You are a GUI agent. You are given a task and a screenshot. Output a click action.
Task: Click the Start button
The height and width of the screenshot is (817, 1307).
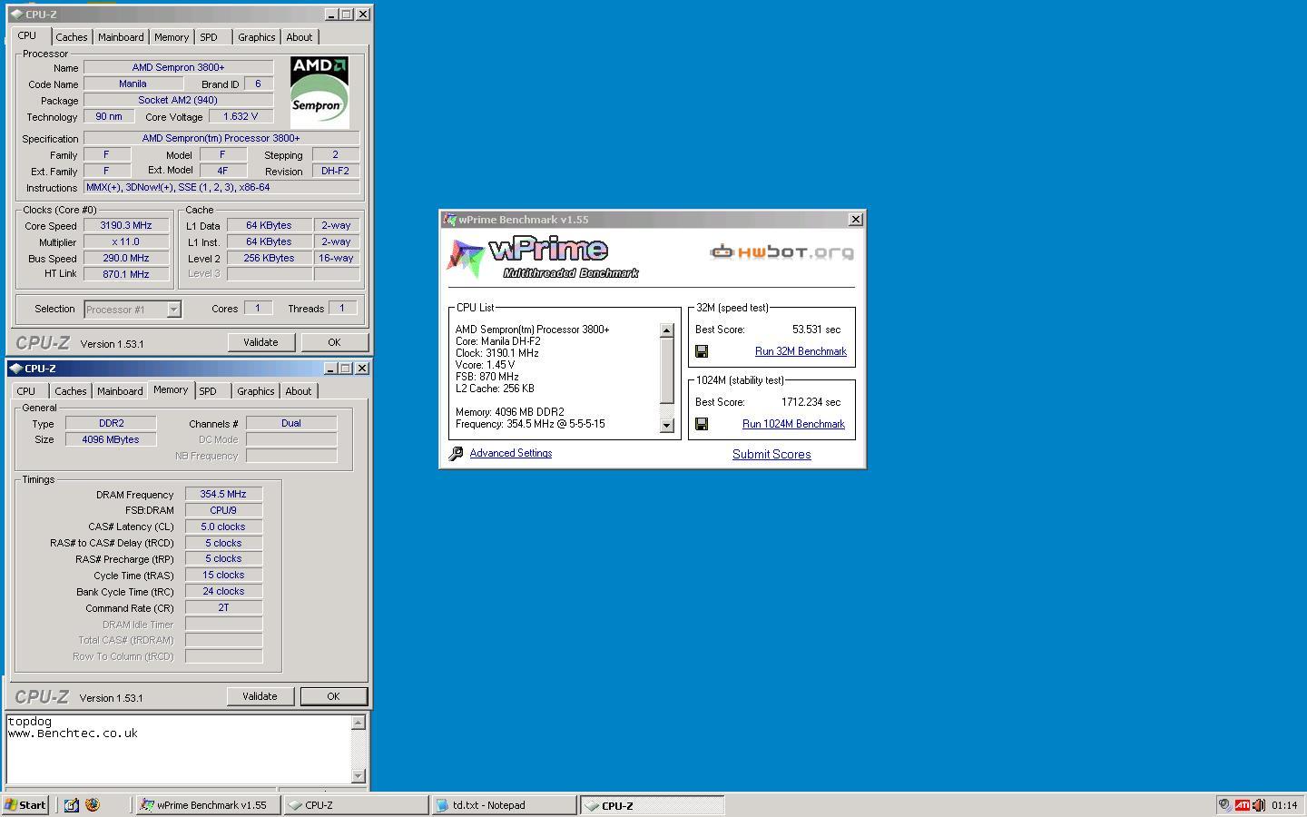point(25,804)
